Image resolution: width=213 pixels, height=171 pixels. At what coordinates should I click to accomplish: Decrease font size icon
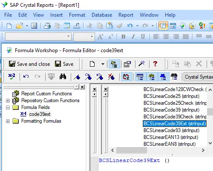click(110, 37)
